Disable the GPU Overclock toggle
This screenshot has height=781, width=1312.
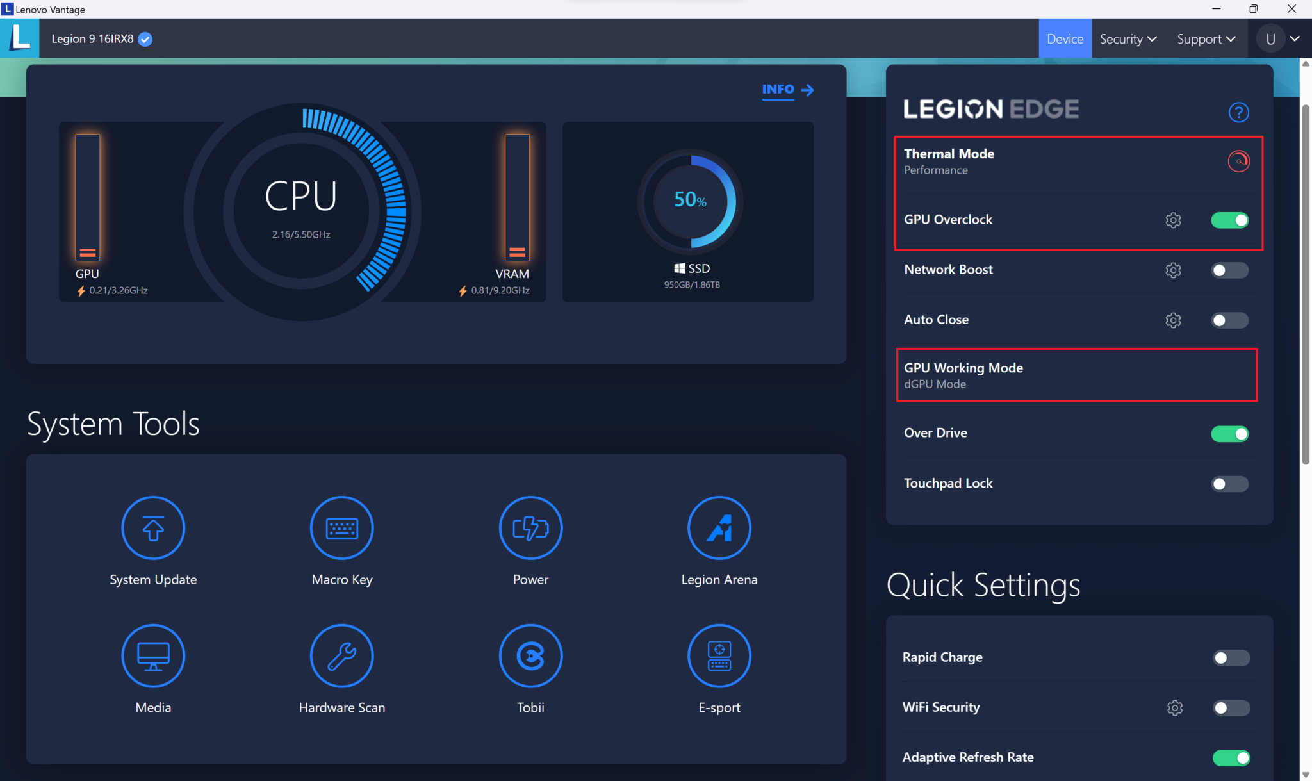click(x=1229, y=220)
